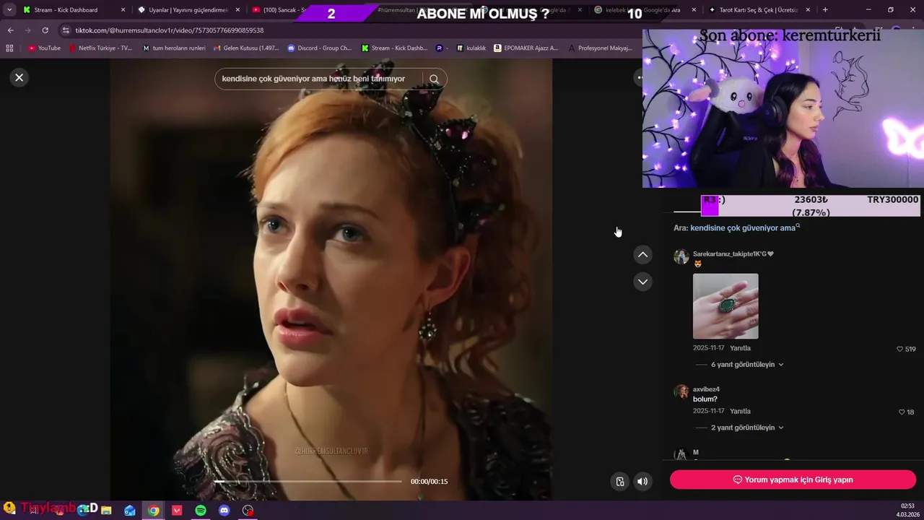Close the 'Uyarılar' browser tab
This screenshot has width=924, height=520.
pyautogui.click(x=237, y=10)
